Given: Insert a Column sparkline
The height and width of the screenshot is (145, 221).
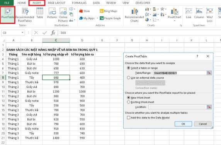Looking at the screenshot, I should (199, 13).
